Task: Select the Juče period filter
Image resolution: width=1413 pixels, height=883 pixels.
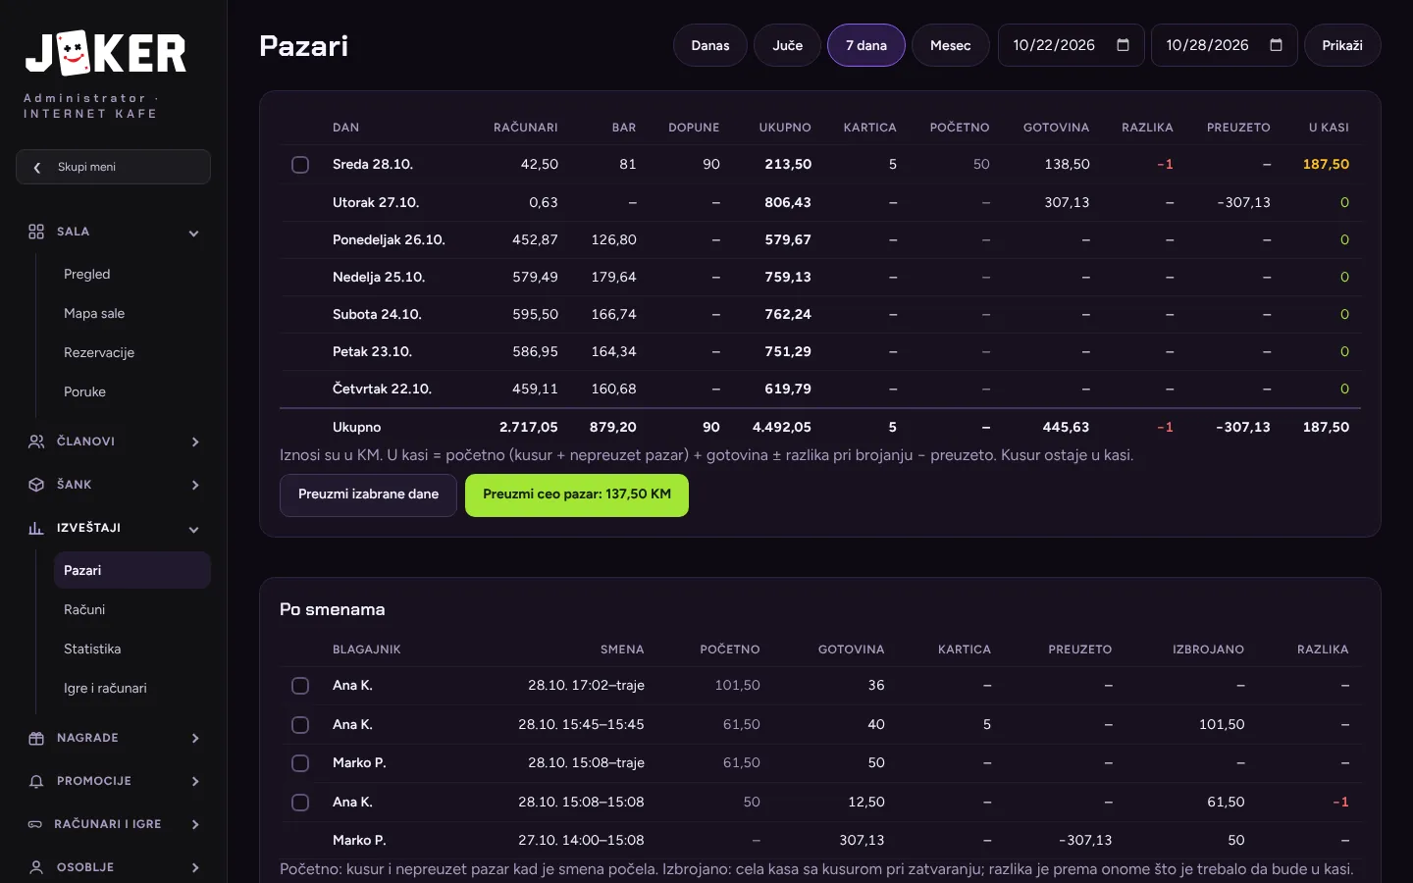Action: [787, 45]
